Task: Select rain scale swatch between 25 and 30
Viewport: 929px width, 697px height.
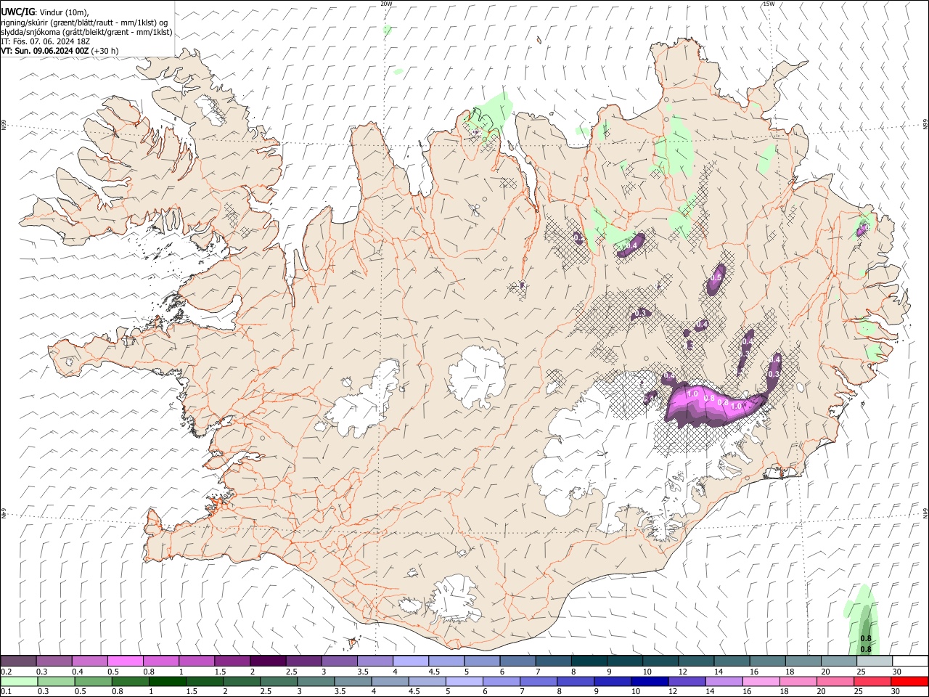Action: click(872, 682)
